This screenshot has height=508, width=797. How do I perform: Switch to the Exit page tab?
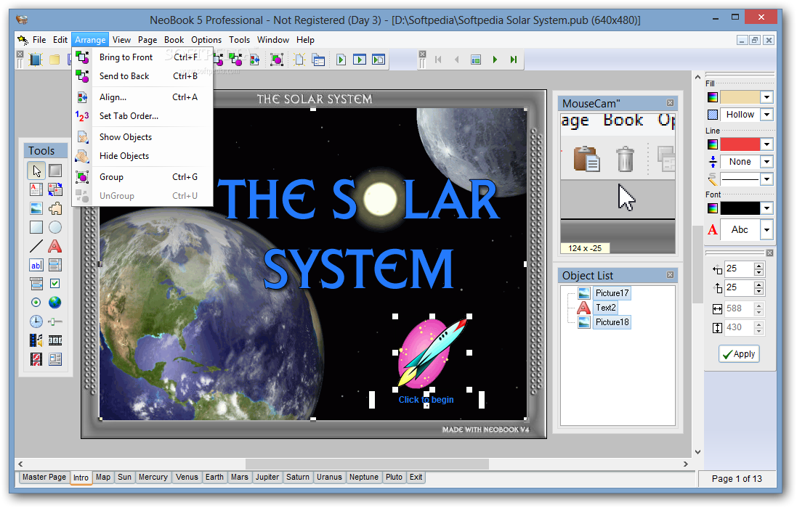pos(416,477)
